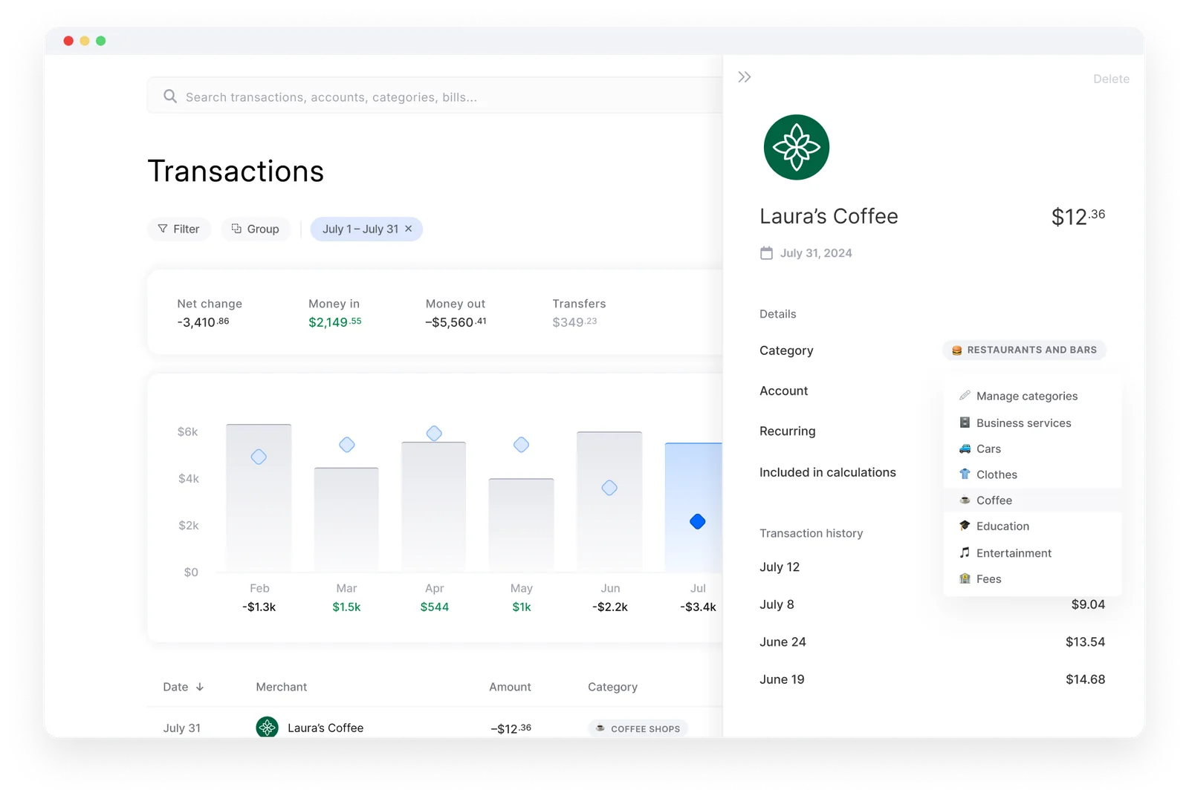Click the search magnifier icon
Viewport: 1189px width, 793px height.
170,97
